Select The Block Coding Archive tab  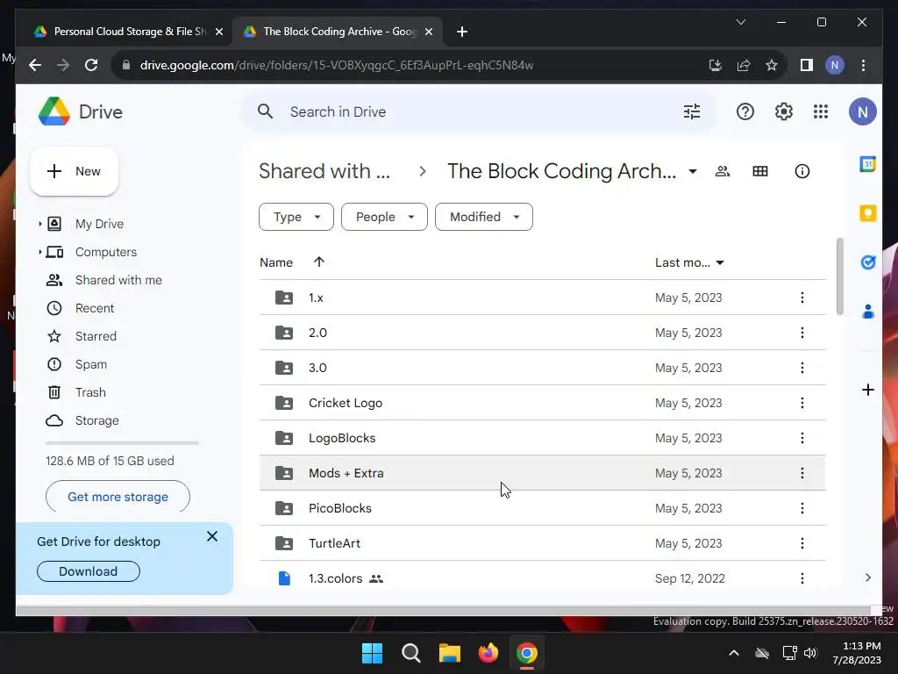click(337, 32)
